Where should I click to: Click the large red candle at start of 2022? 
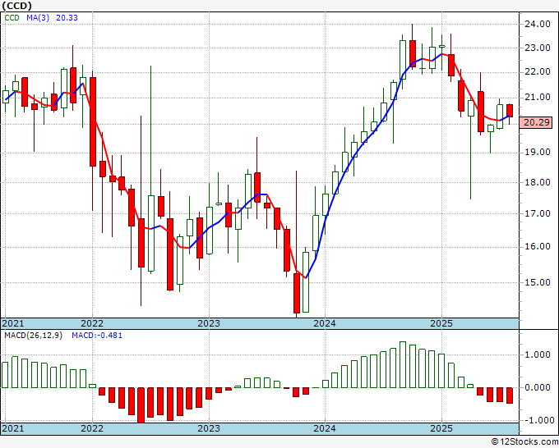(93, 121)
